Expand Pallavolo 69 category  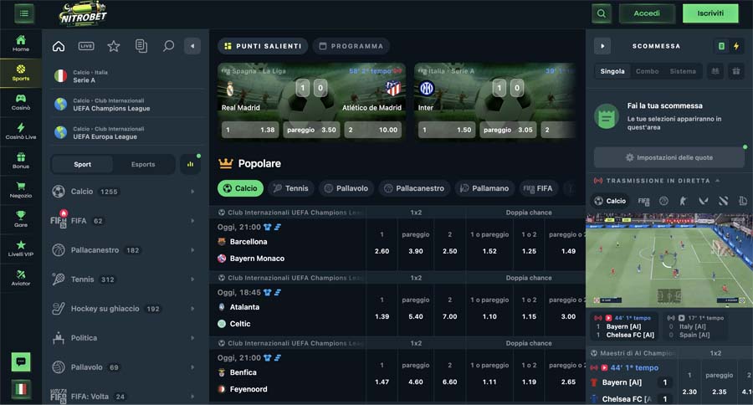coord(125,367)
